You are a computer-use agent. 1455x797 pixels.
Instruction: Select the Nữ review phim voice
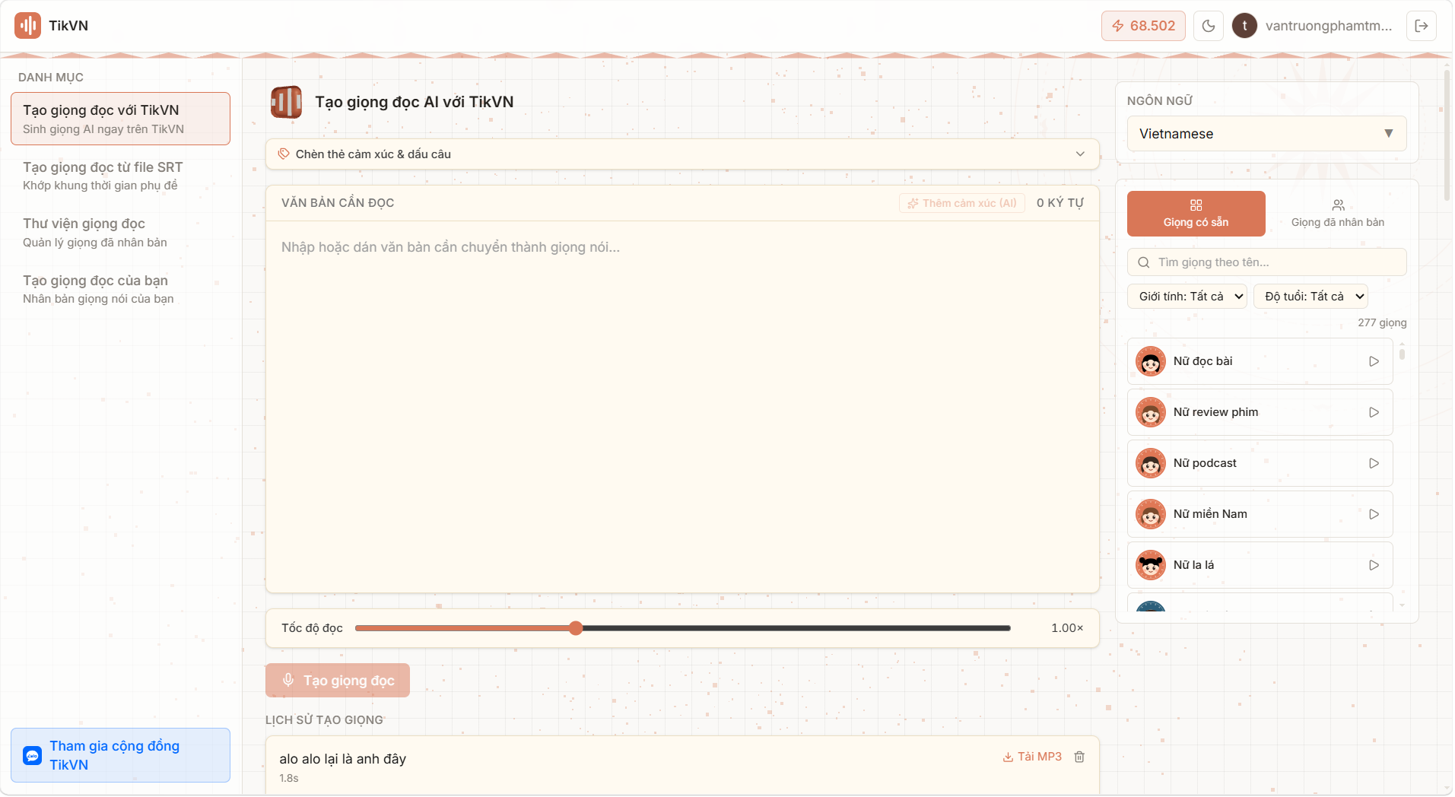(x=1260, y=412)
